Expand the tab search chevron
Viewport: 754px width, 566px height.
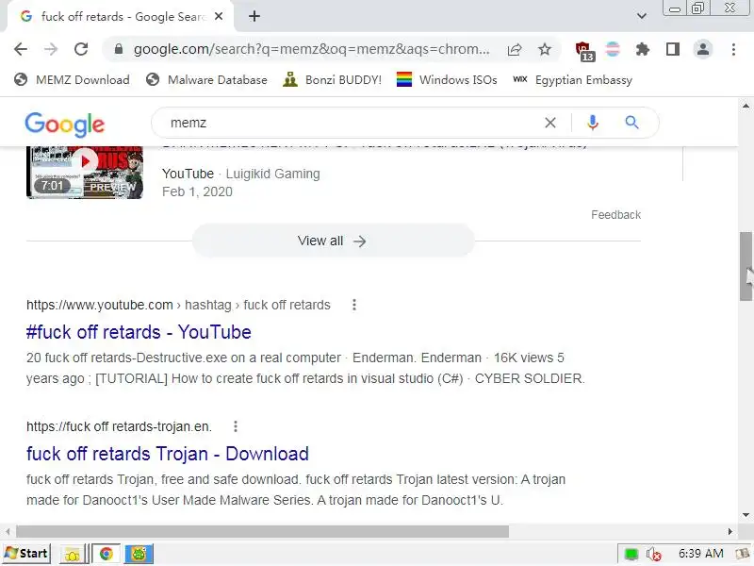(642, 16)
